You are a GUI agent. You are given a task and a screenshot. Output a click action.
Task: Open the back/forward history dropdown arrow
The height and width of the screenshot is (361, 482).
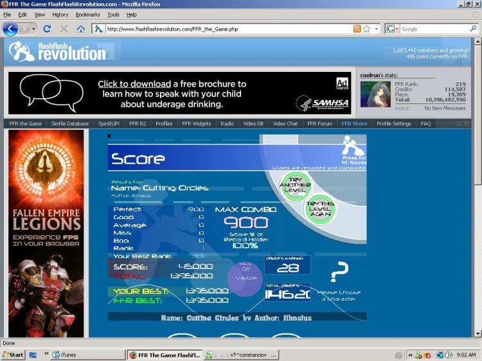pos(33,29)
